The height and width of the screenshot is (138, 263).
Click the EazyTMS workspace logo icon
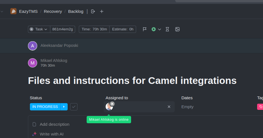tap(13, 11)
